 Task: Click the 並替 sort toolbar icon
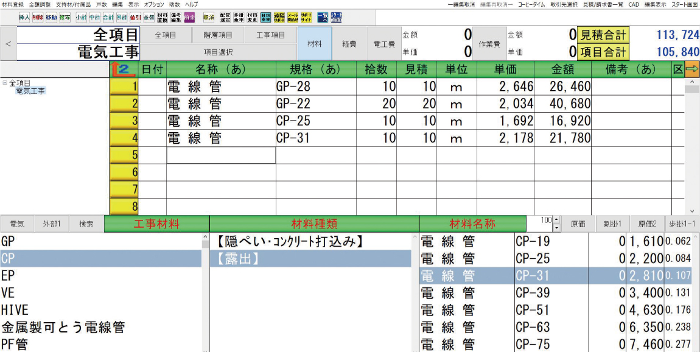point(149,18)
